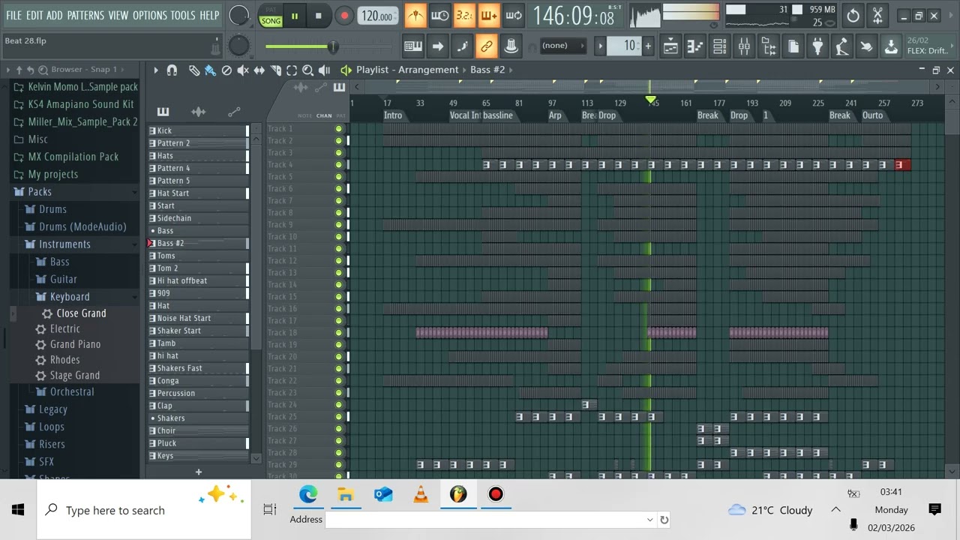
Task: Select the Playback speaker tool
Action: (x=324, y=70)
